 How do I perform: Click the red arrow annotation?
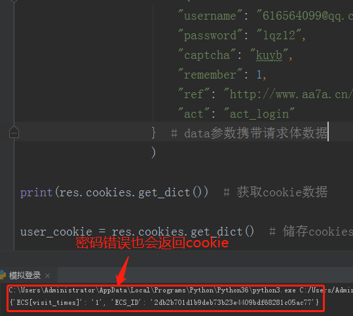[x=122, y=271]
